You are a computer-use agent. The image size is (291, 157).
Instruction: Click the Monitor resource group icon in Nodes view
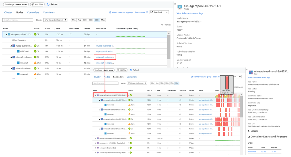coord(110,12)
